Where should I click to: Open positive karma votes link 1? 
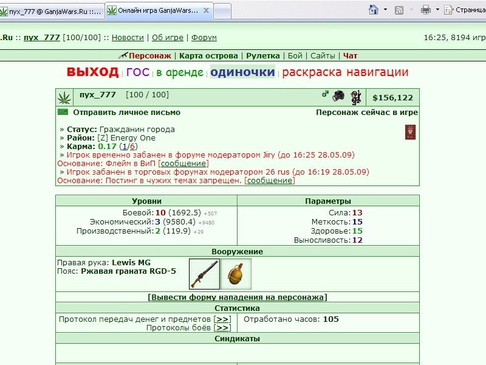125,147
